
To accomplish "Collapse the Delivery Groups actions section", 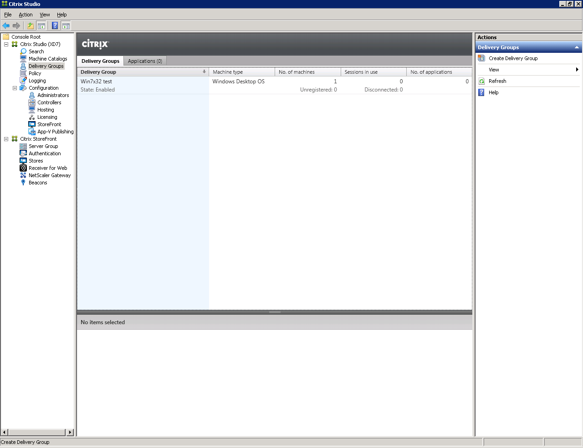I will click(x=577, y=47).
